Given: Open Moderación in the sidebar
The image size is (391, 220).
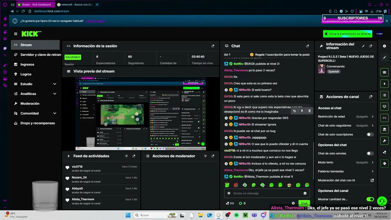Looking at the screenshot, I should (35, 104).
